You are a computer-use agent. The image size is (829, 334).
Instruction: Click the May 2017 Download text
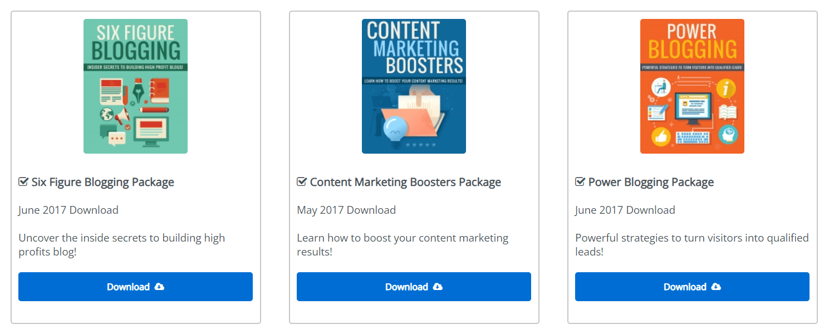(346, 210)
